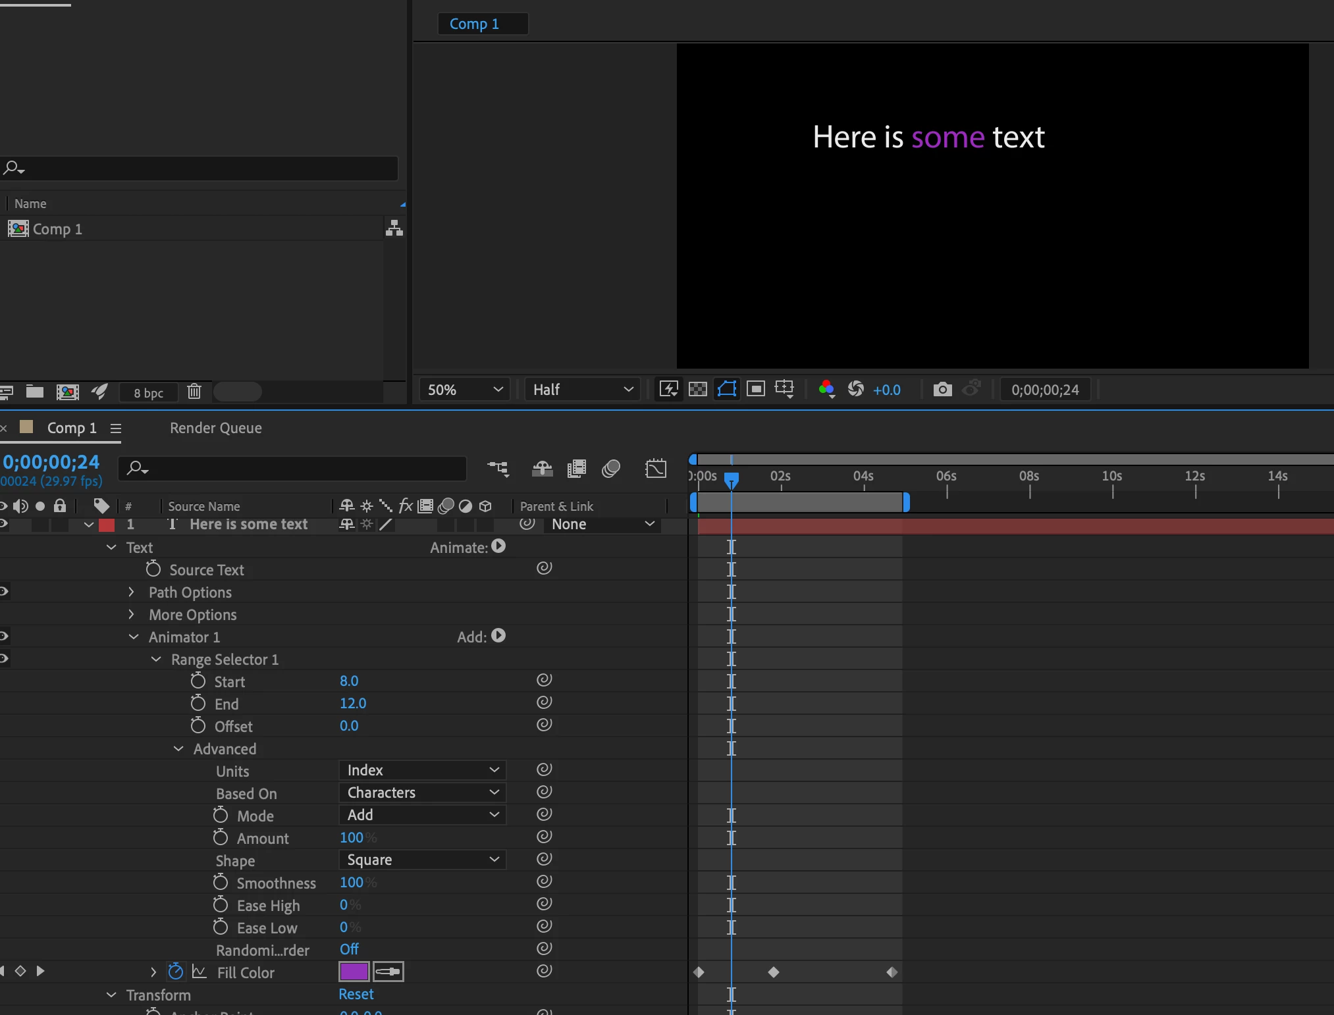This screenshot has height=1015, width=1334.
Task: Delete selected project item with trash icon
Action: point(194,392)
